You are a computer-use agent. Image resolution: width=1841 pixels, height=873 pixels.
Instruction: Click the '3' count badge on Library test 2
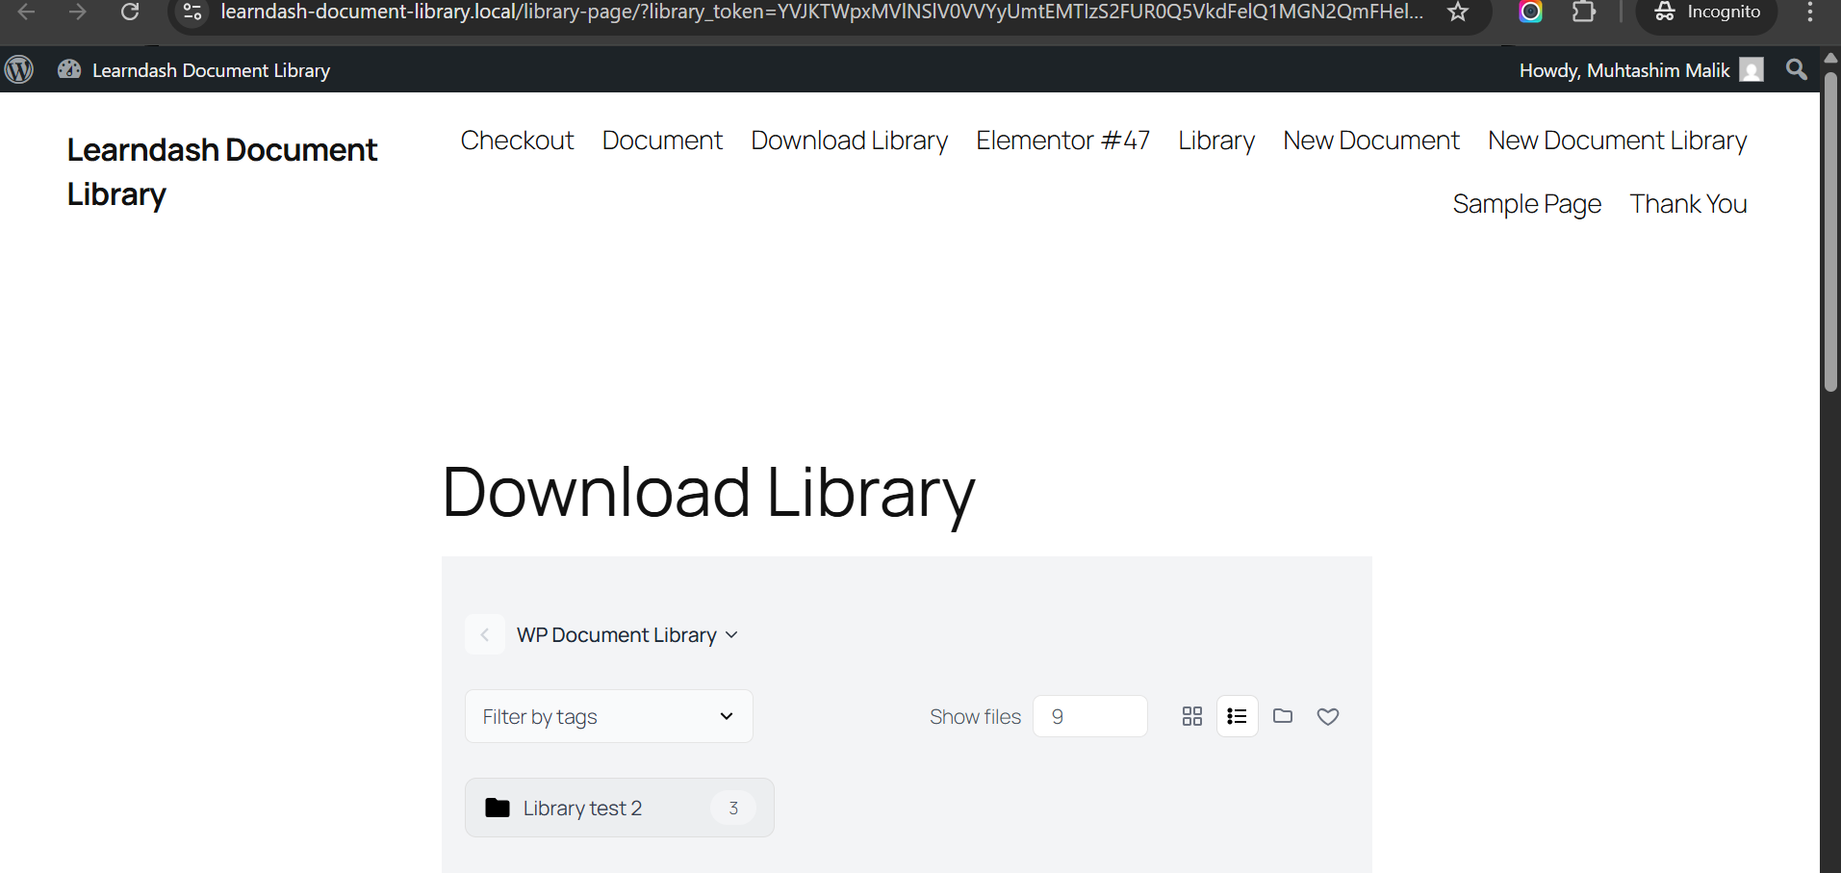tap(733, 808)
